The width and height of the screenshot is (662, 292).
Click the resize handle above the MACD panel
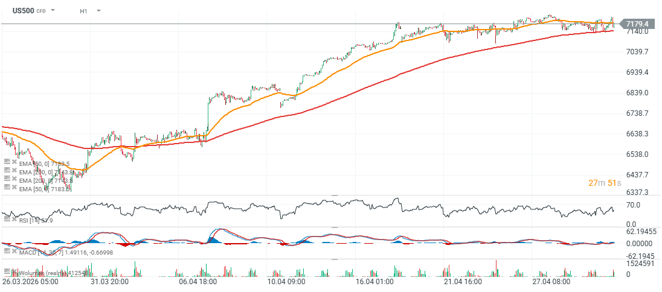click(334, 228)
